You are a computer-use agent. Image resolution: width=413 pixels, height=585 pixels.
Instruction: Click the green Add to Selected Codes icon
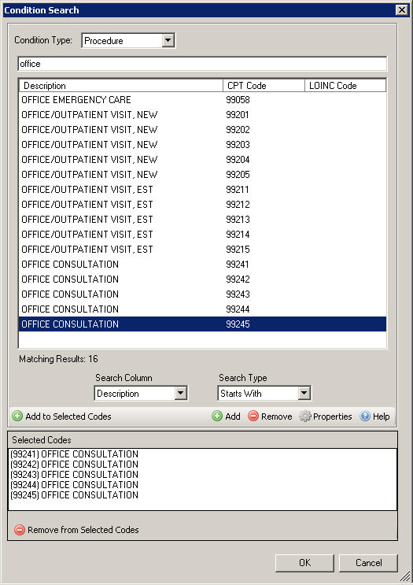(x=17, y=416)
